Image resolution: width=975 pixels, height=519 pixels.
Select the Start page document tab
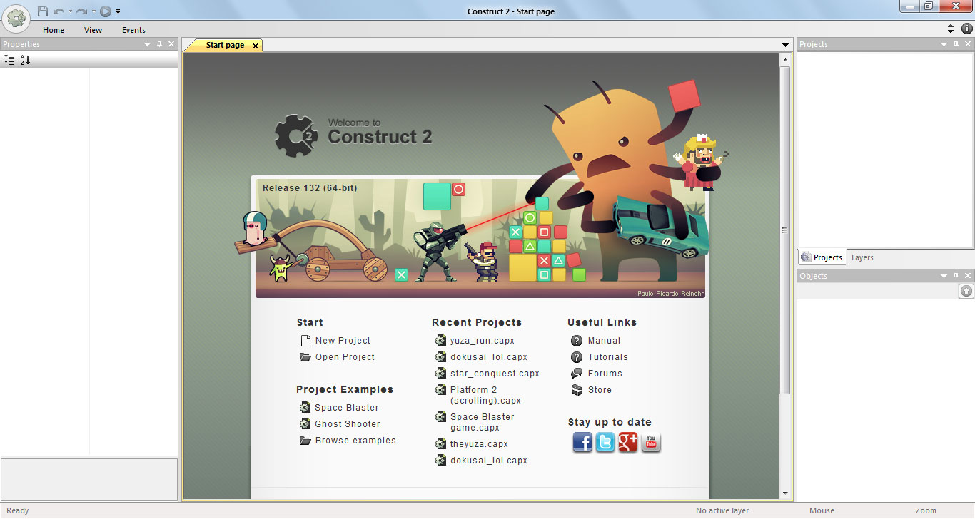(x=225, y=45)
